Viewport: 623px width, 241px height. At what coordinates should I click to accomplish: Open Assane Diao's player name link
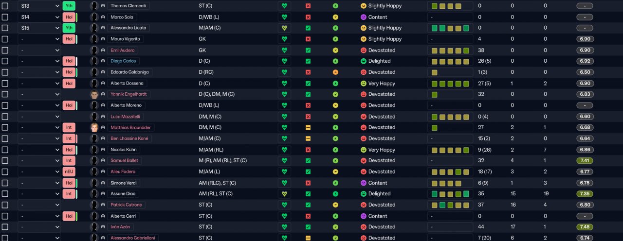click(124, 193)
